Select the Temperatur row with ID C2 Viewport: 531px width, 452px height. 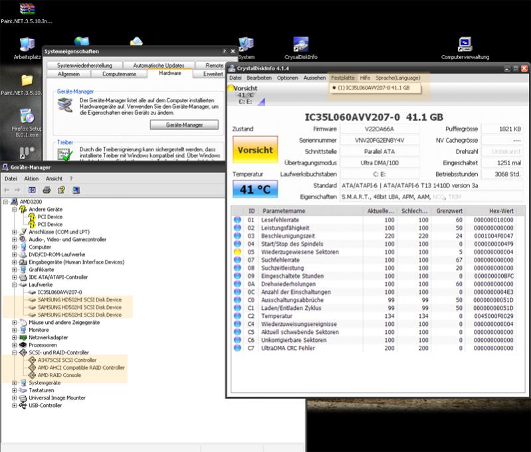(374, 316)
